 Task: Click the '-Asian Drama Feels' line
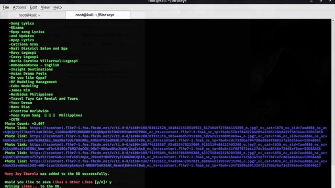(x=28, y=74)
